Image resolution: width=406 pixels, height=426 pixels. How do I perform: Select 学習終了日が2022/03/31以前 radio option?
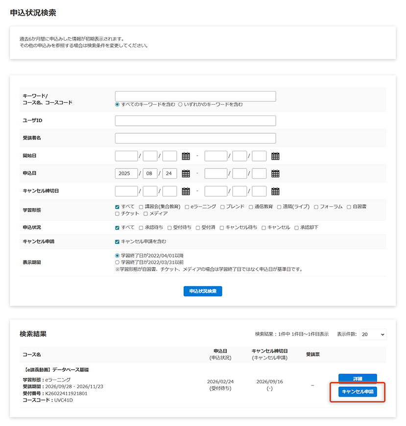pyautogui.click(x=117, y=262)
